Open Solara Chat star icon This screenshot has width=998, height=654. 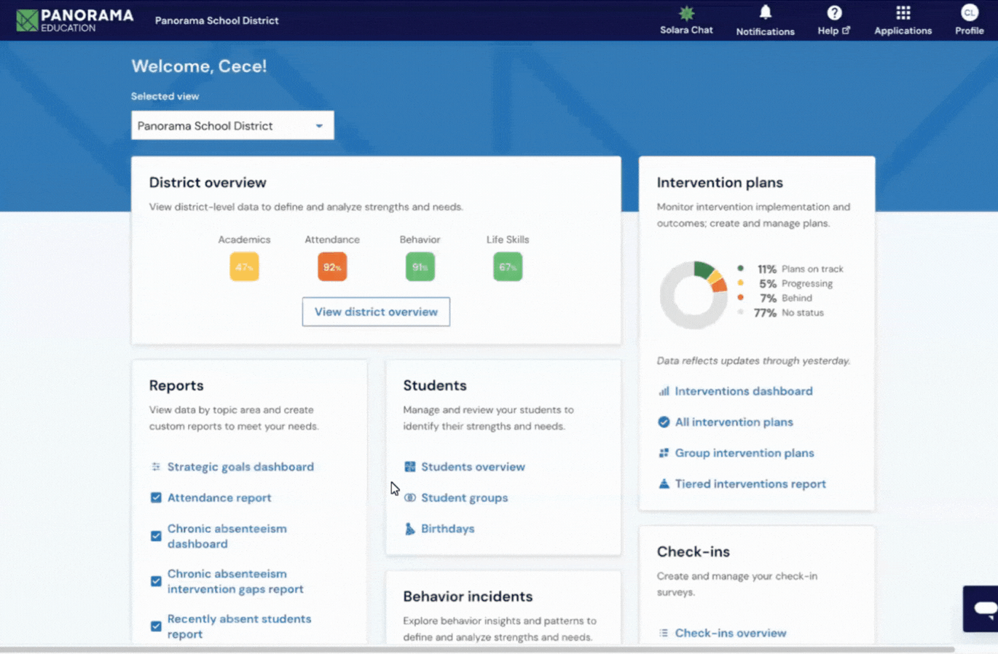pyautogui.click(x=686, y=13)
